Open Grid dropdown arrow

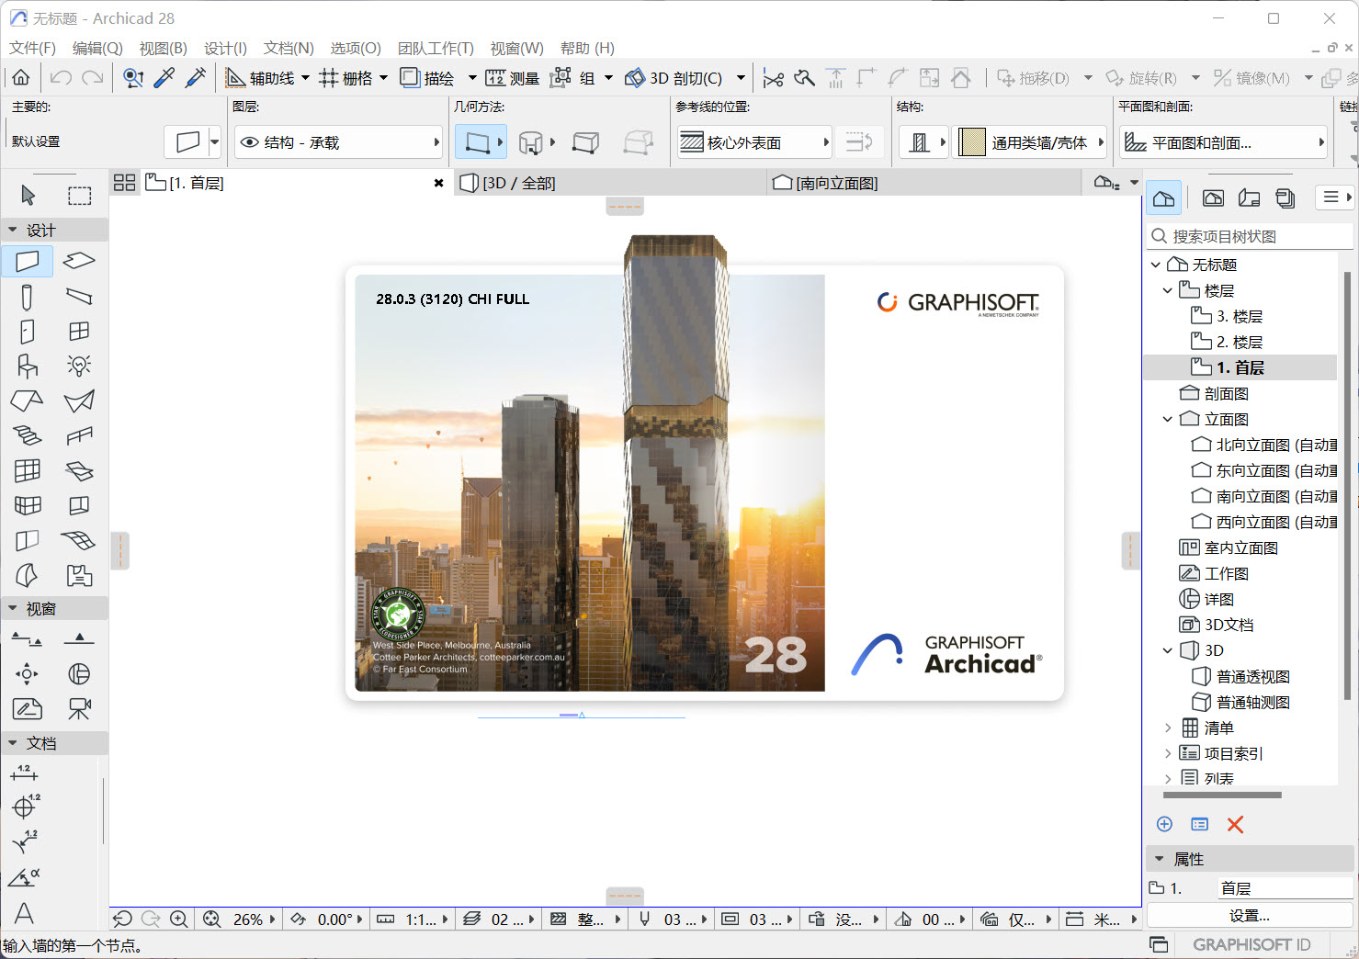click(x=383, y=78)
